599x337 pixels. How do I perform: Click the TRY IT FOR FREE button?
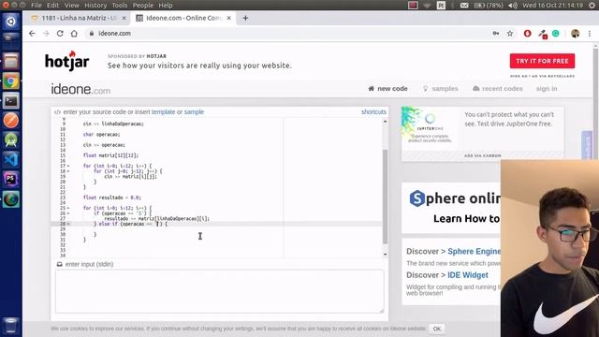[x=542, y=61]
